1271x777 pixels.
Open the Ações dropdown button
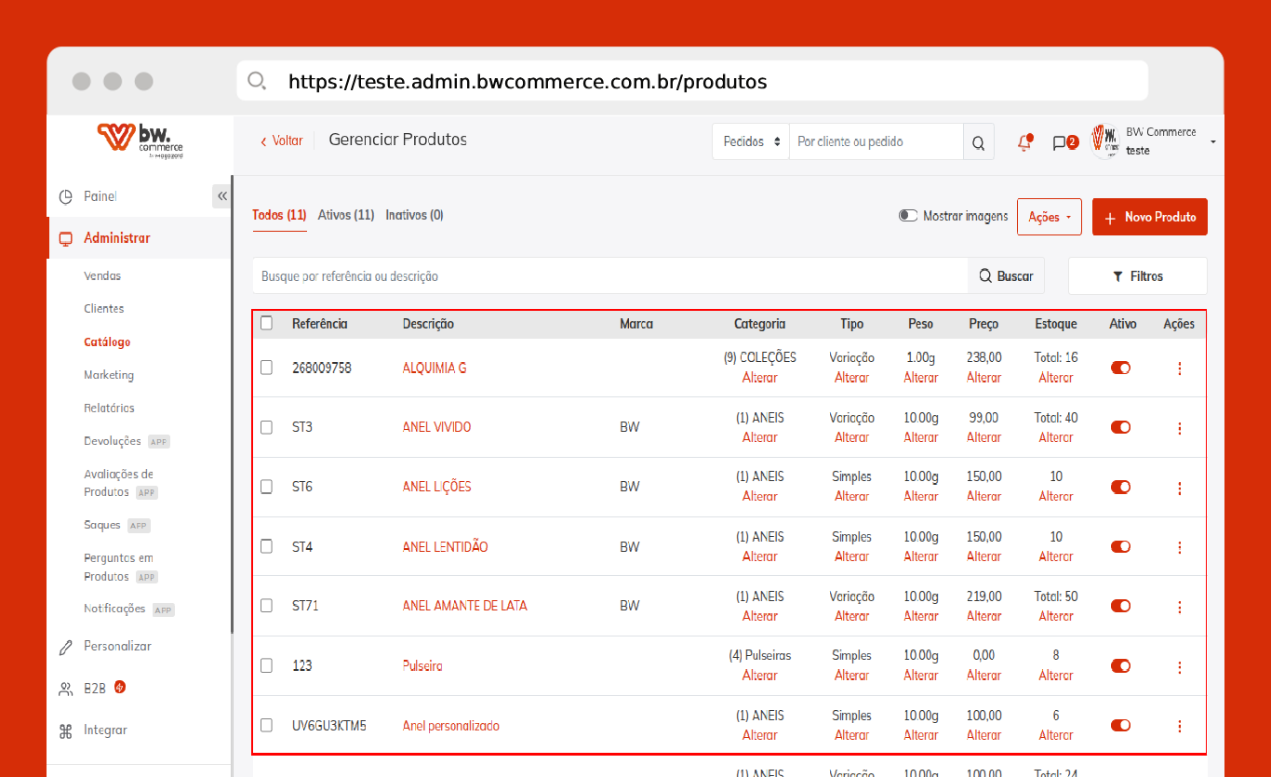[x=1049, y=217]
